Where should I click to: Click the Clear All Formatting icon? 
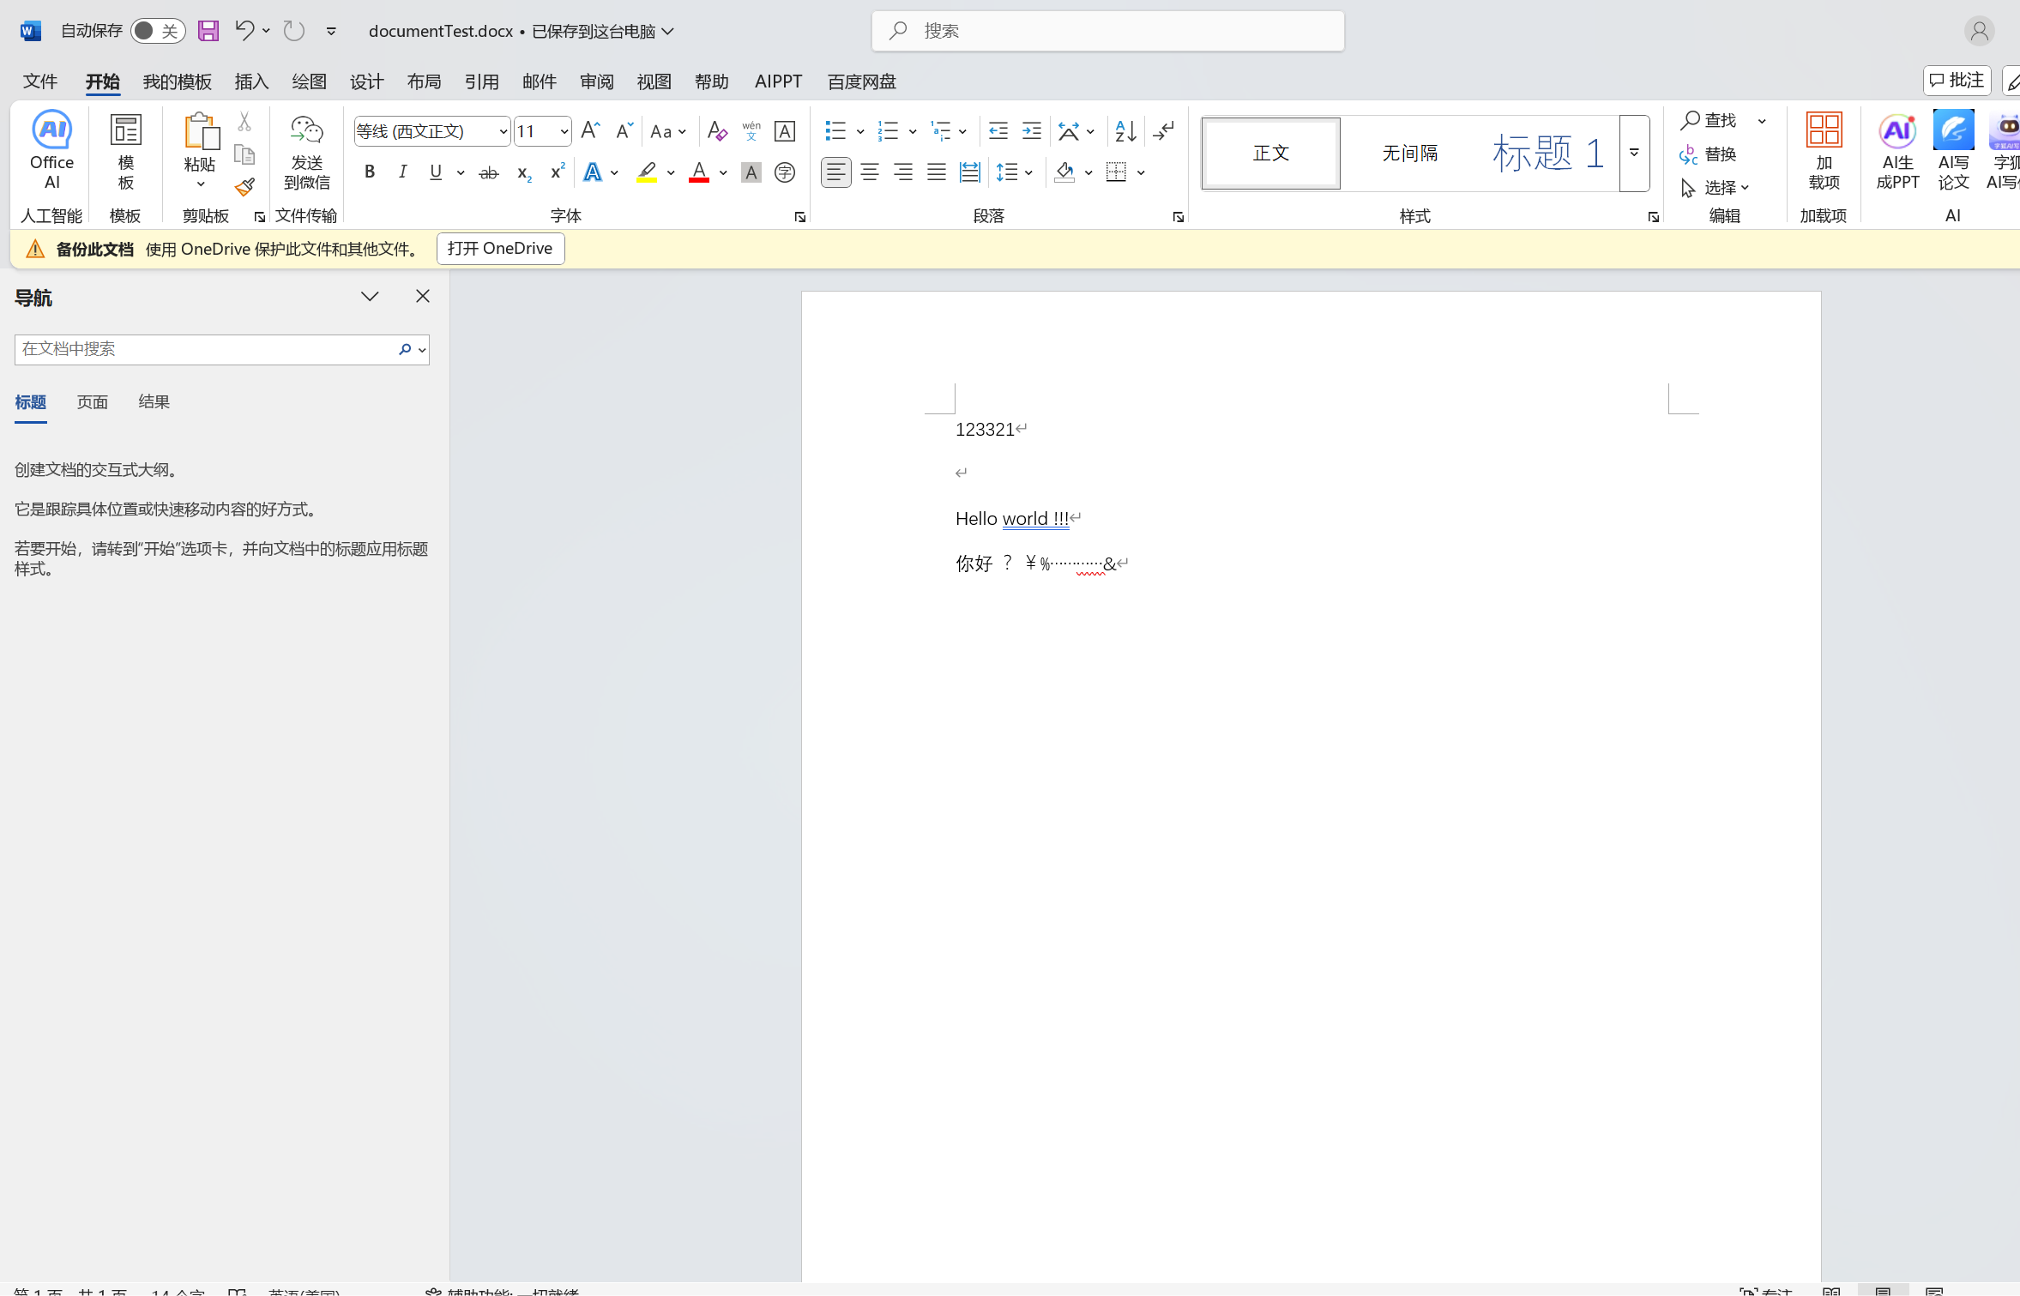coord(717,131)
